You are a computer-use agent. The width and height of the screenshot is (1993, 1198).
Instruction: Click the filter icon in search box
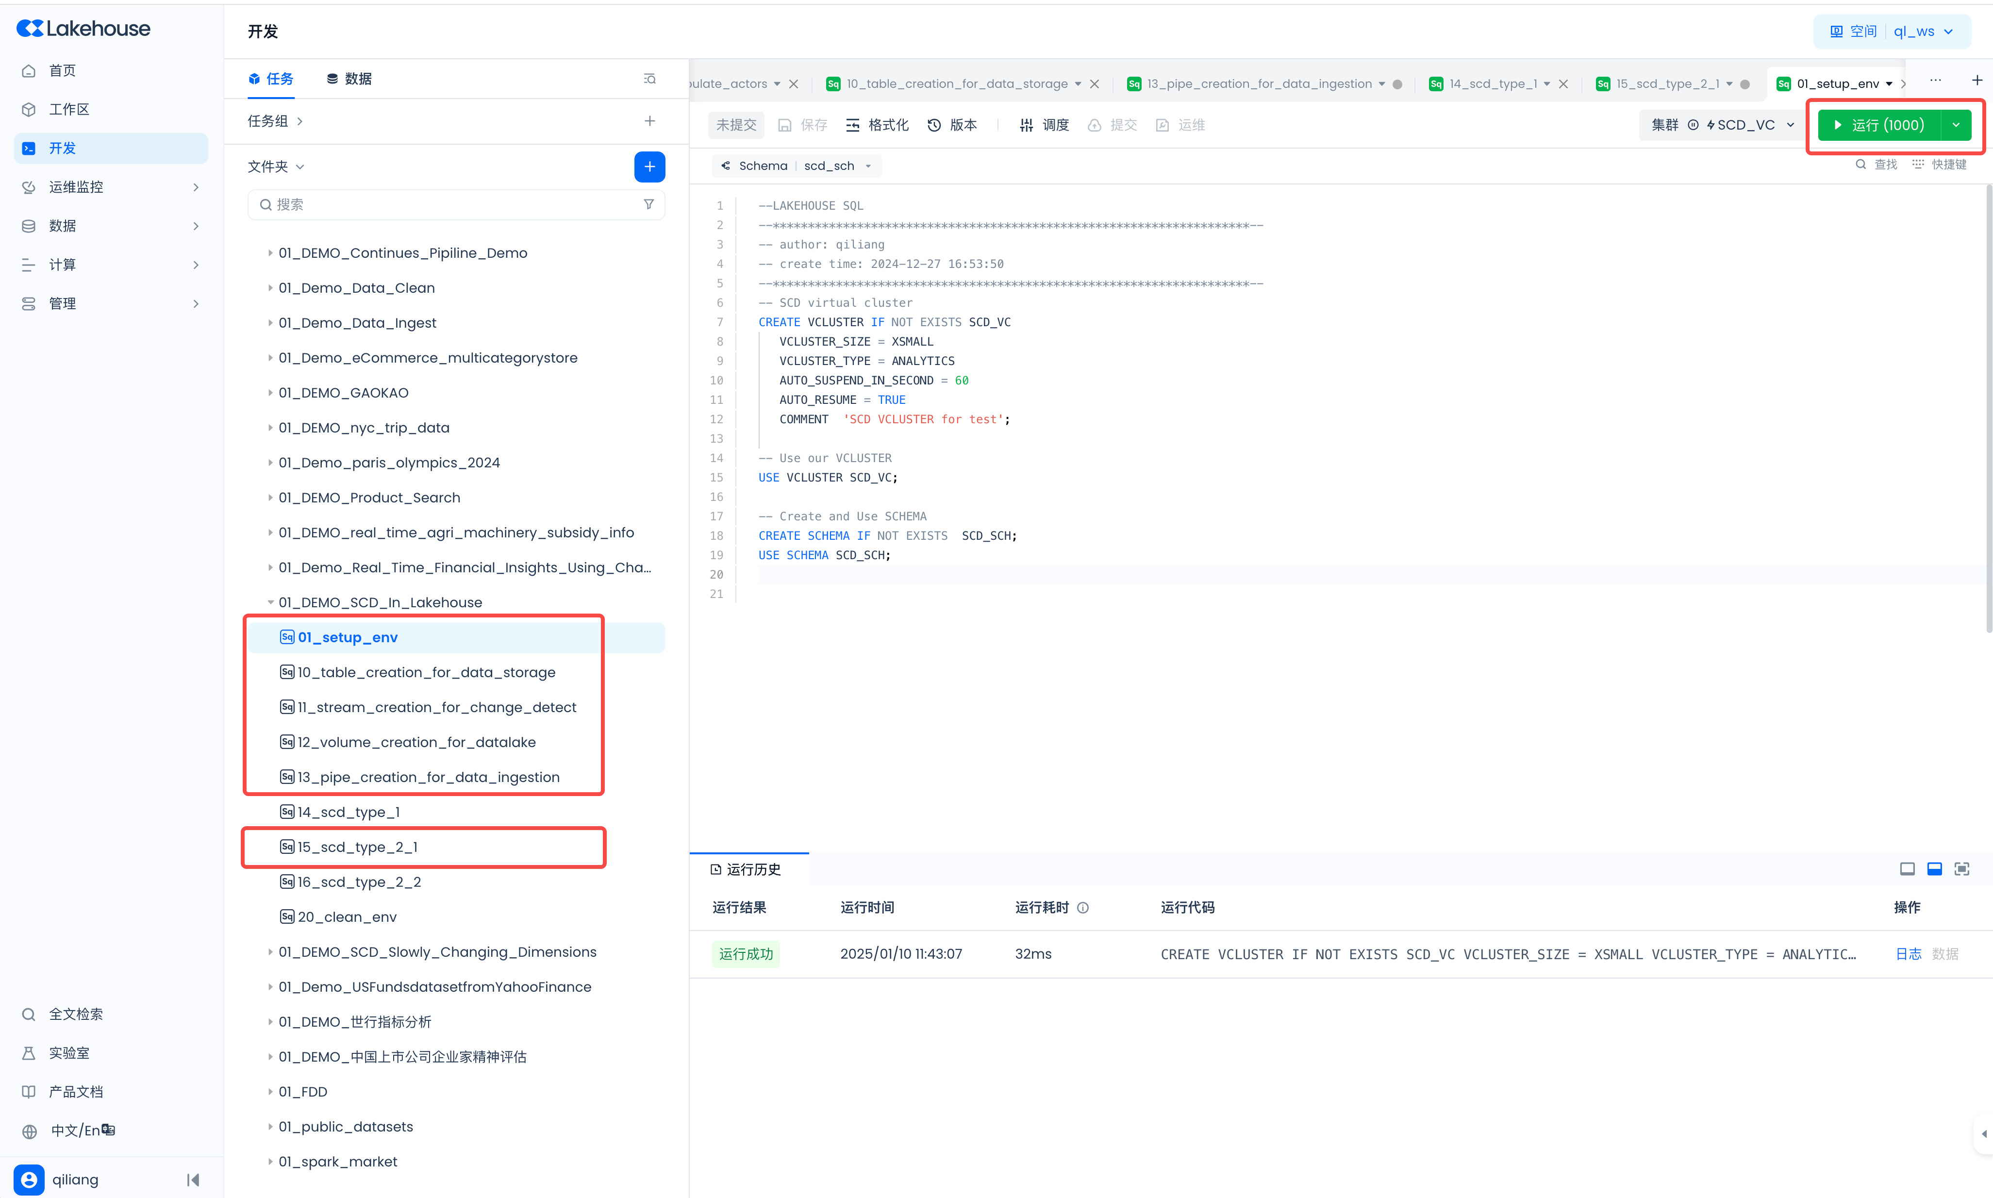pyautogui.click(x=648, y=204)
